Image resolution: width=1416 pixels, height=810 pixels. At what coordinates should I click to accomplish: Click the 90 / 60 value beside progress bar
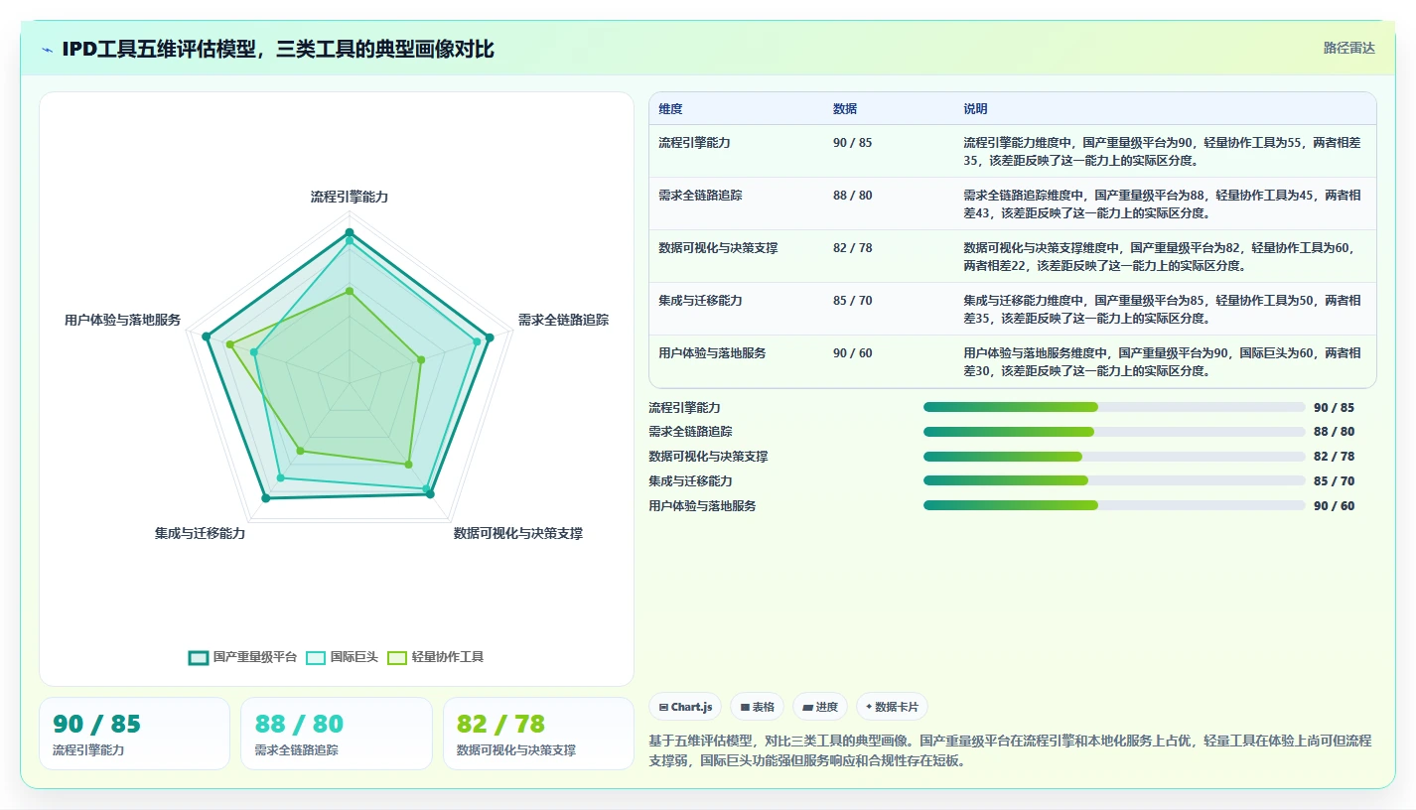pos(1334,506)
